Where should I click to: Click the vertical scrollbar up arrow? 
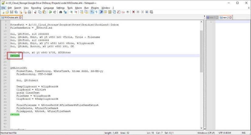pos(201,22)
